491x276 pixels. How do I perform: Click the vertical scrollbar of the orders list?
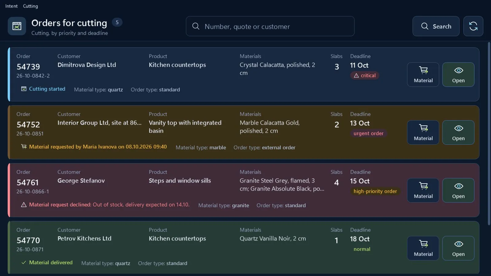[x=489, y=133]
